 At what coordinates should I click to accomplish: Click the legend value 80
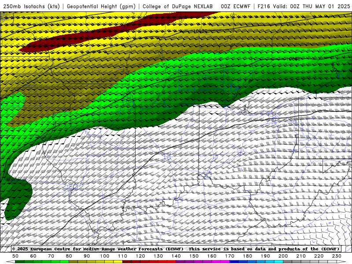tap(69, 256)
